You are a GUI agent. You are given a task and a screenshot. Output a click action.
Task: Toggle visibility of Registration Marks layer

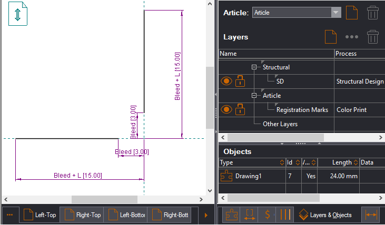coord(226,110)
